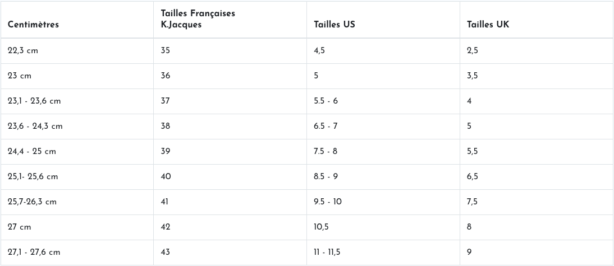Select UK size 7,5 cell
This screenshot has height=266, width=614.
(472, 202)
